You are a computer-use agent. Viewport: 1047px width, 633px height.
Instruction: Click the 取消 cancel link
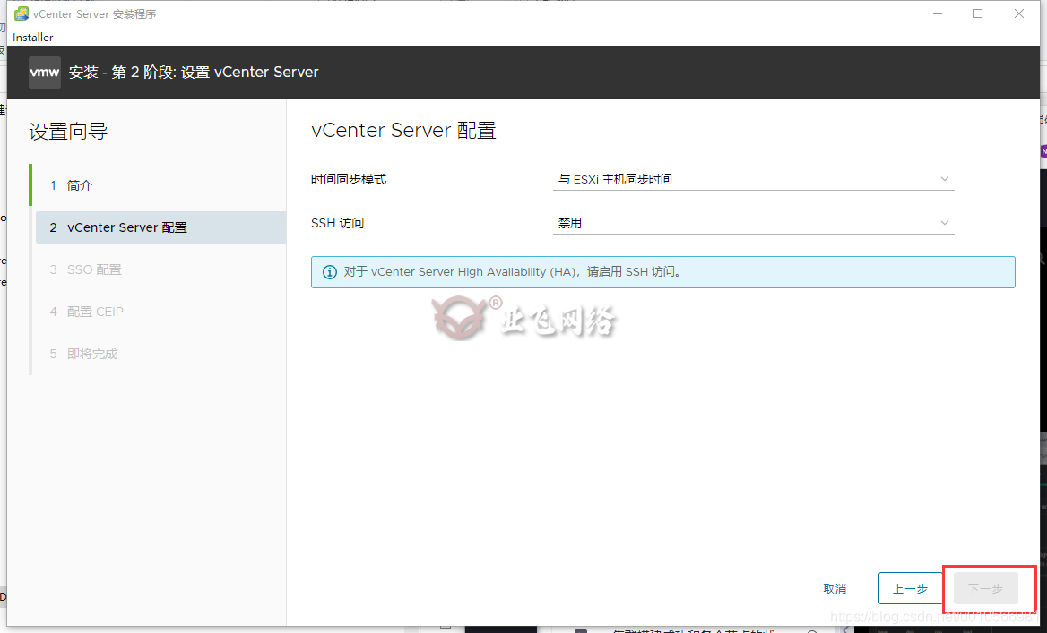[835, 588]
